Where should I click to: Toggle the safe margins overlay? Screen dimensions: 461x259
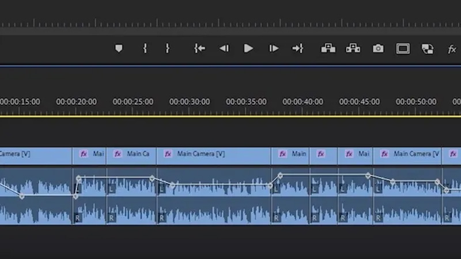point(403,49)
